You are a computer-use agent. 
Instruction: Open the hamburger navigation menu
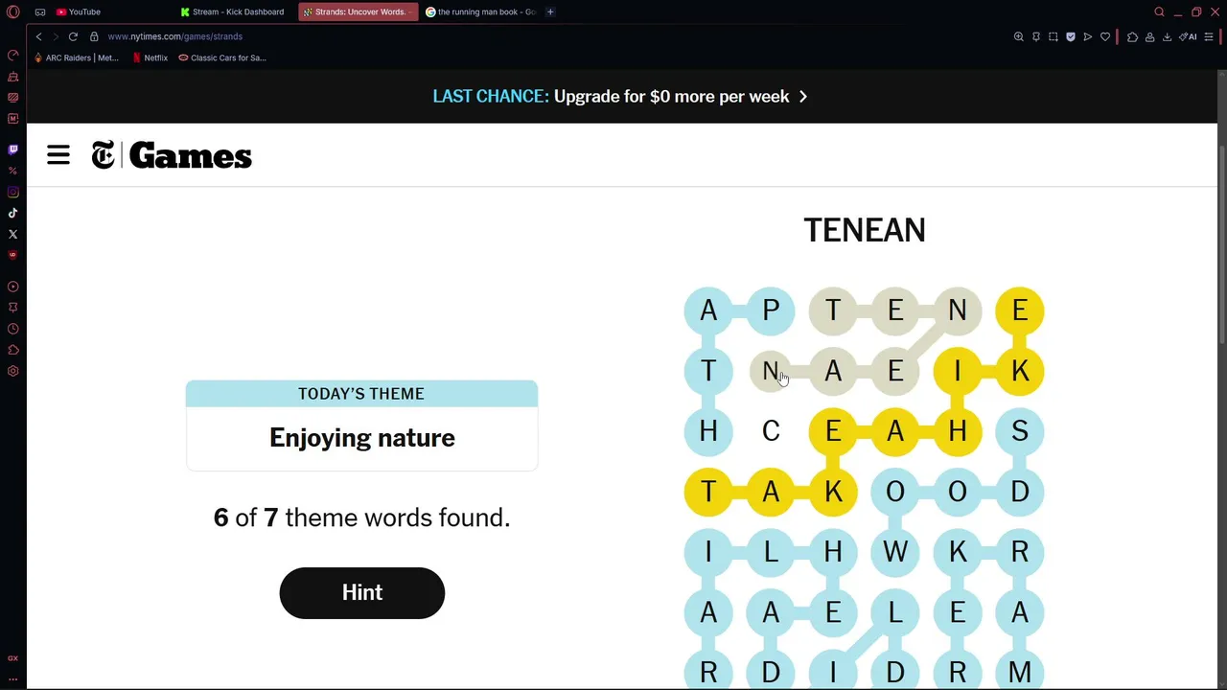click(x=58, y=155)
